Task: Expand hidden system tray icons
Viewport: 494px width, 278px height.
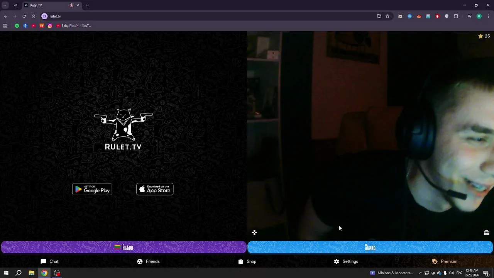Action: 420,273
